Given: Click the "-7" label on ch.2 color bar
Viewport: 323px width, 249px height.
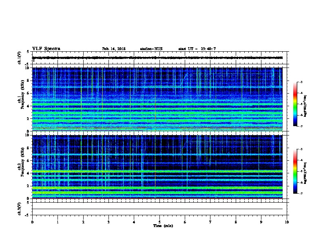Looking at the screenshot, I should (301, 193).
